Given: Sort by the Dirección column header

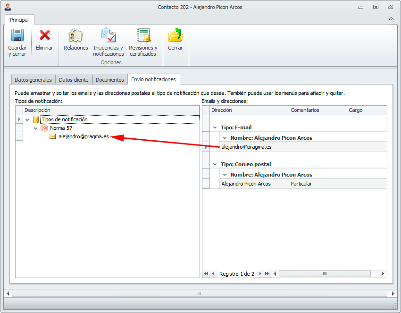Looking at the screenshot, I should coord(250,110).
